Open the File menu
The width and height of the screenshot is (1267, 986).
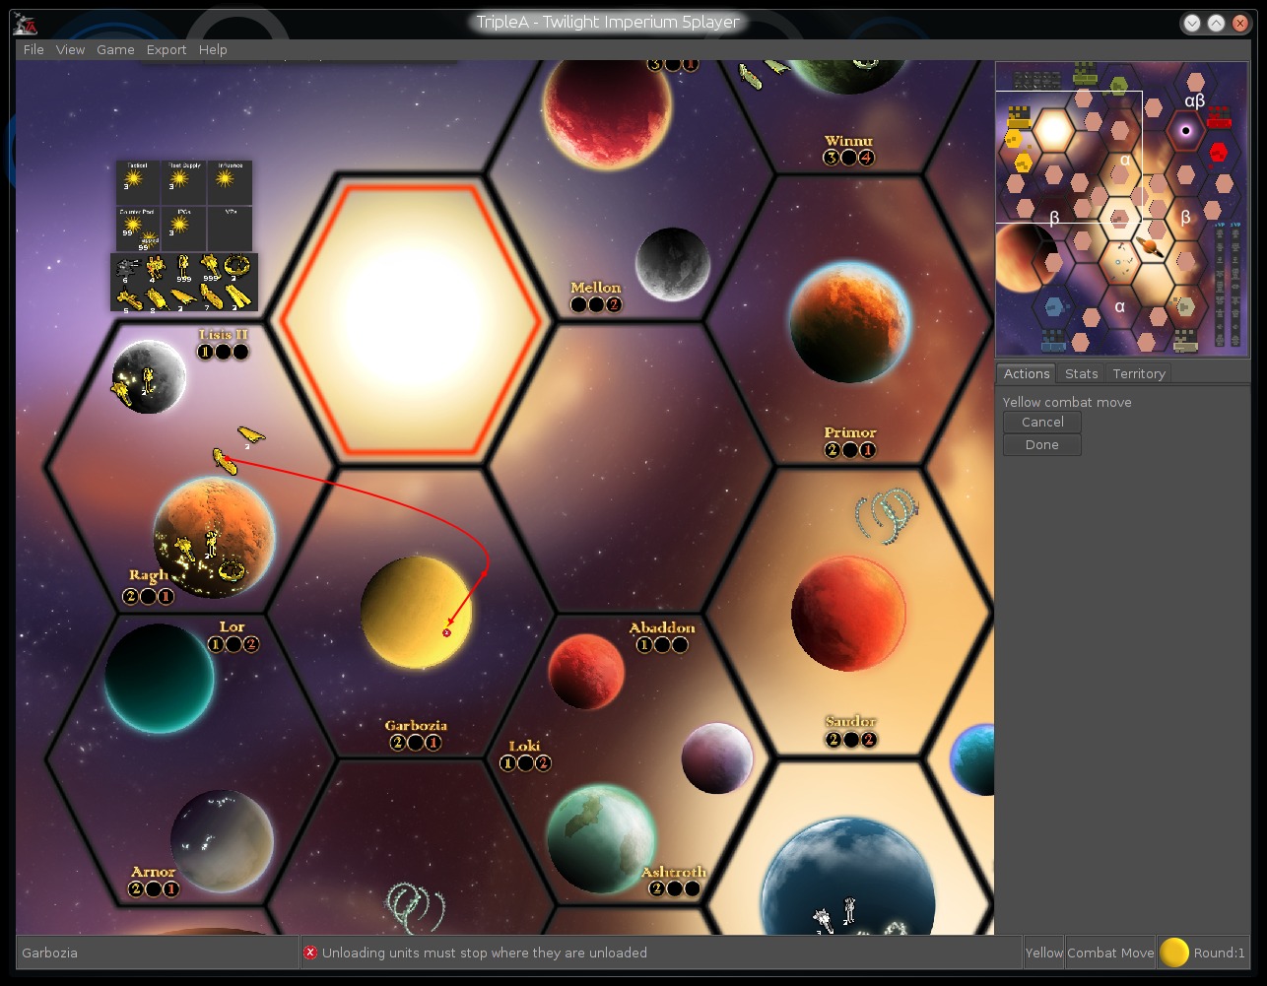coord(33,49)
